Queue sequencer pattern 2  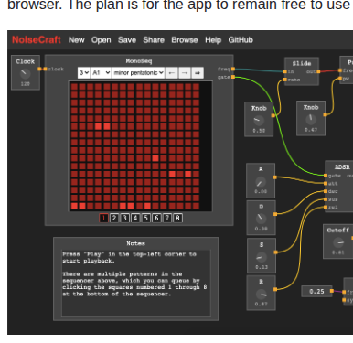point(114,218)
